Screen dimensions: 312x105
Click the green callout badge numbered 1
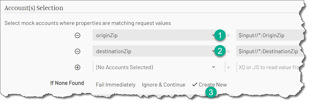tap(220, 36)
